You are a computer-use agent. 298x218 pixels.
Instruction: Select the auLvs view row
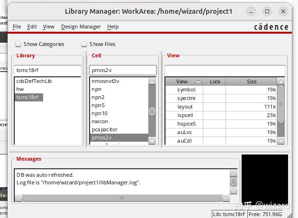coord(221,132)
